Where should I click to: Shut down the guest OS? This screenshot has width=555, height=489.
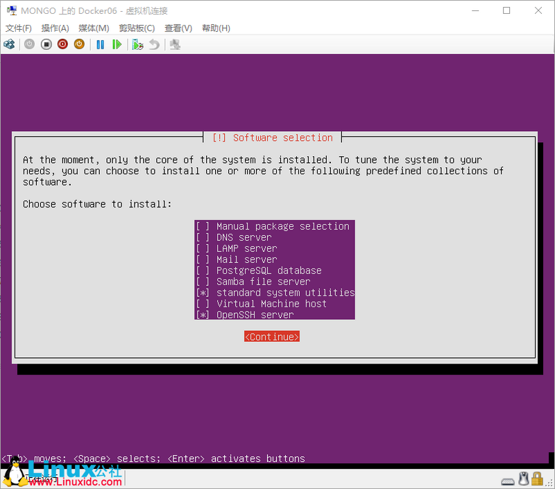click(62, 44)
